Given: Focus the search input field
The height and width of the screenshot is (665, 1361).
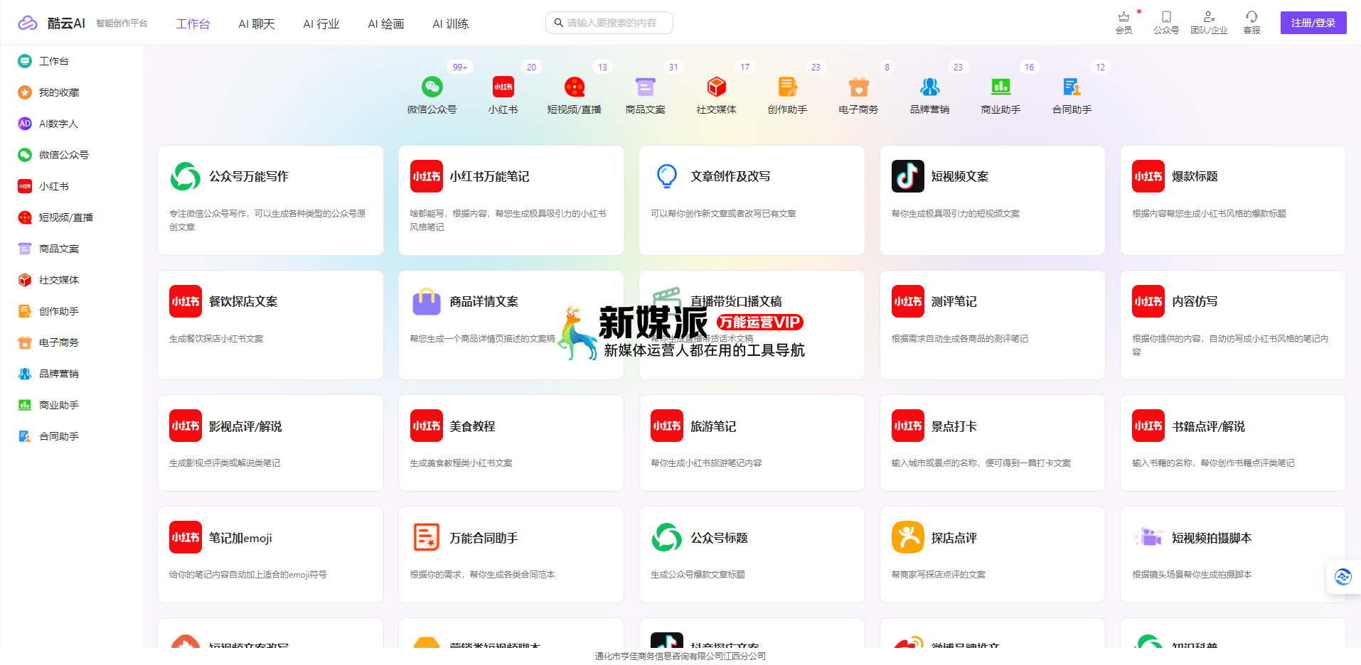Looking at the screenshot, I should pos(609,23).
